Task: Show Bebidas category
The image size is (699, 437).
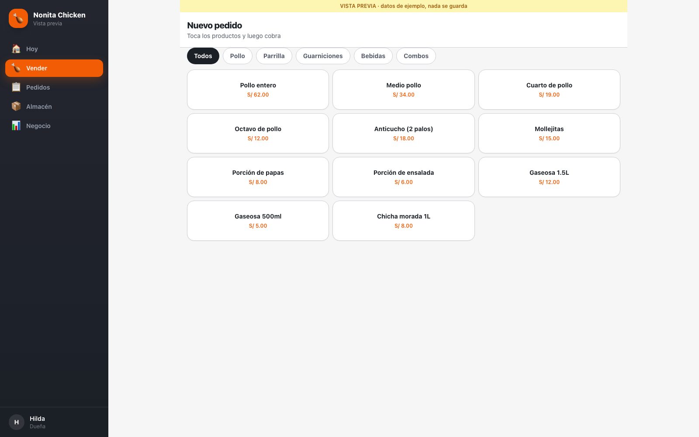Action: pyautogui.click(x=373, y=56)
